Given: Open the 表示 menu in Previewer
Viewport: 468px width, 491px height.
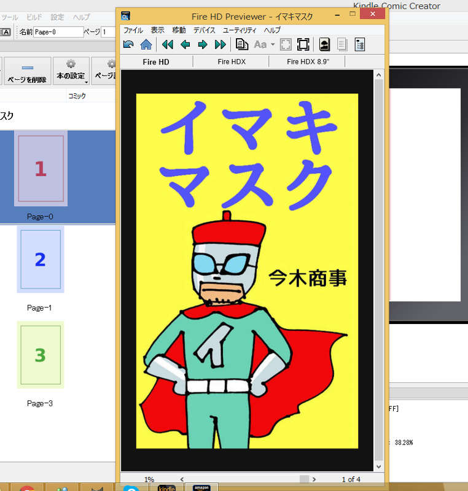Looking at the screenshot, I should click(x=158, y=30).
